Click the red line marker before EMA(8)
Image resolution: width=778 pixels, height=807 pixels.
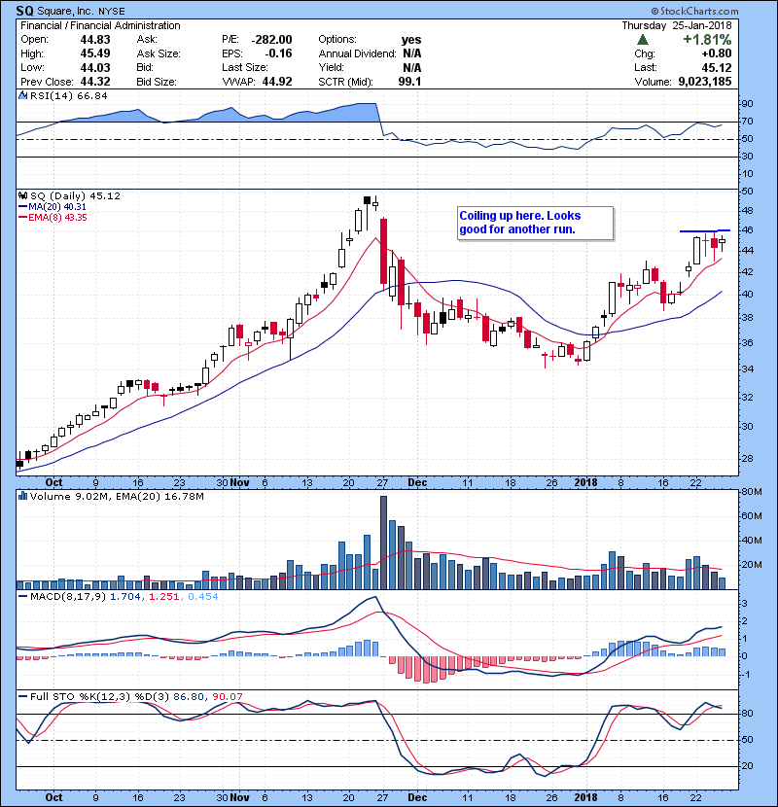pyautogui.click(x=22, y=217)
